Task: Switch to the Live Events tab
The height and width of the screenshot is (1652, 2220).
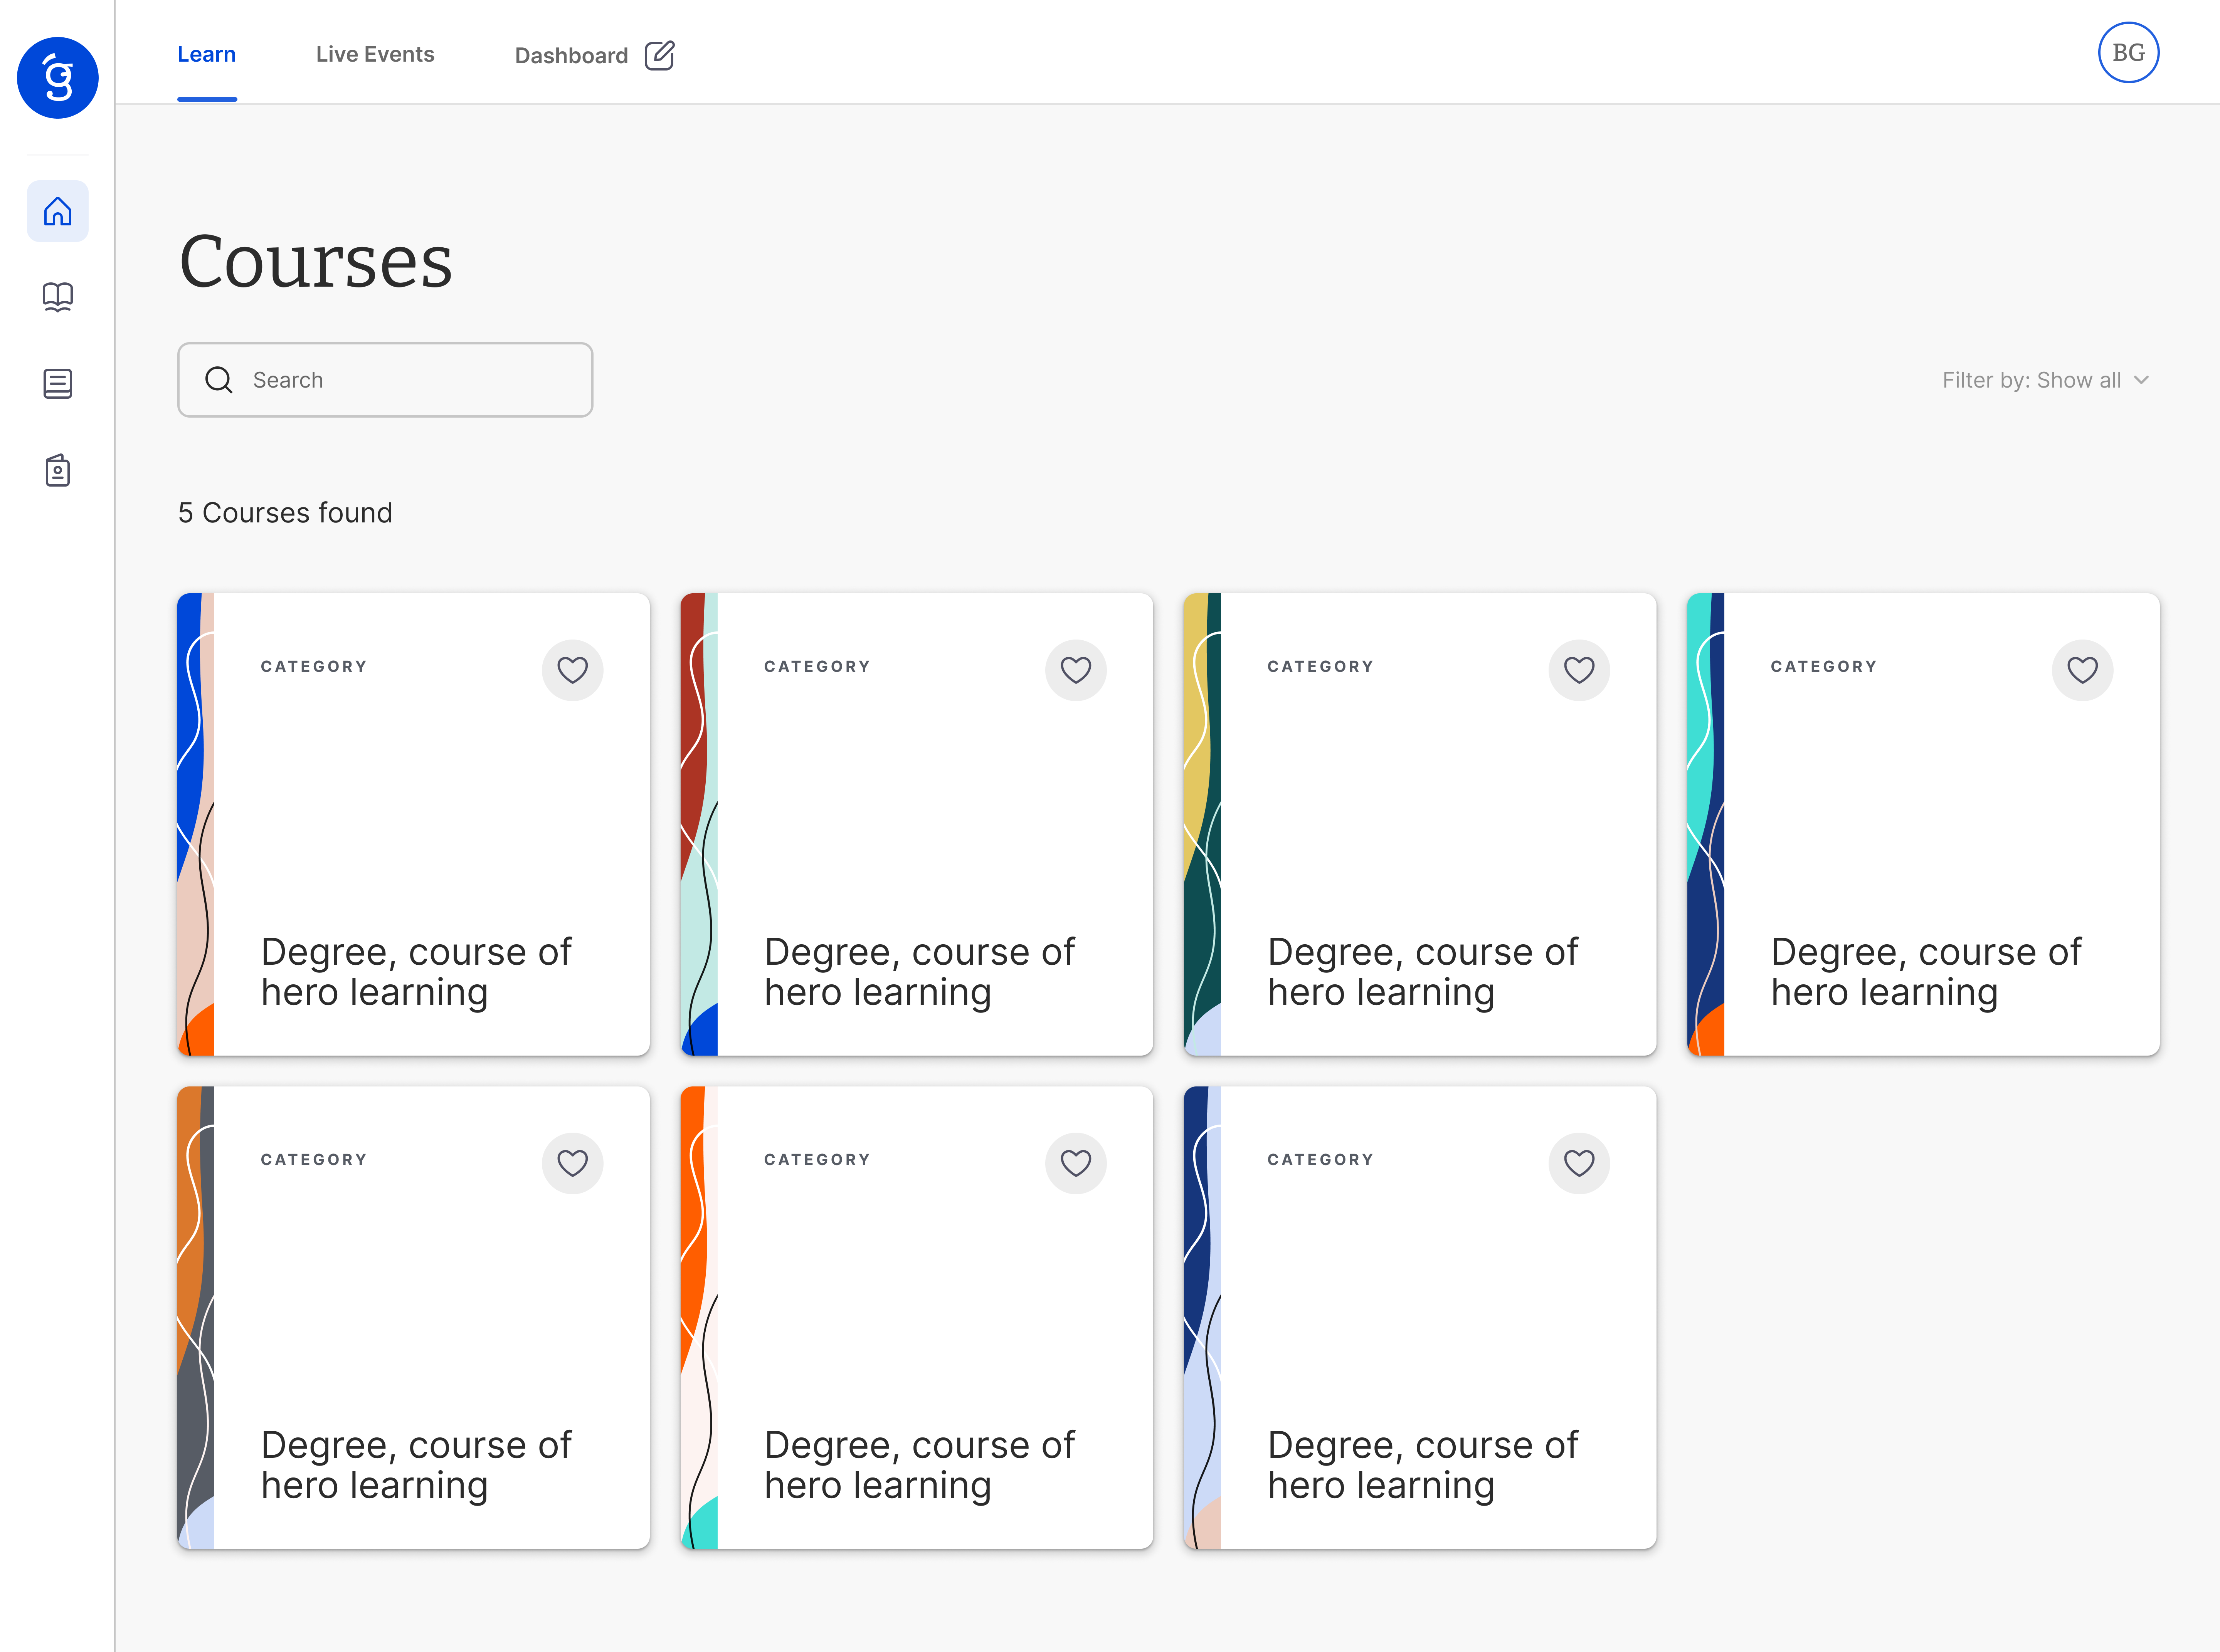Action: pyautogui.click(x=375, y=55)
